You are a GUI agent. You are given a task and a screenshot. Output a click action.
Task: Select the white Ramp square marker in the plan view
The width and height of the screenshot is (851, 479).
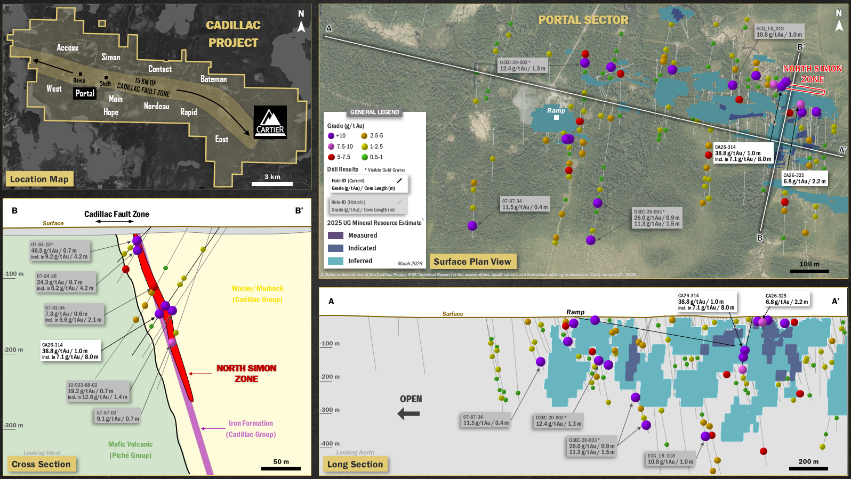click(x=556, y=117)
